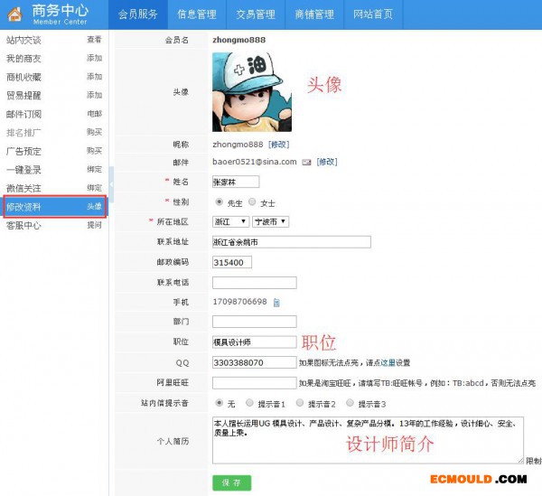This screenshot has width=542, height=496.
Task: Click the 个人简历 text area
Action: (368, 438)
